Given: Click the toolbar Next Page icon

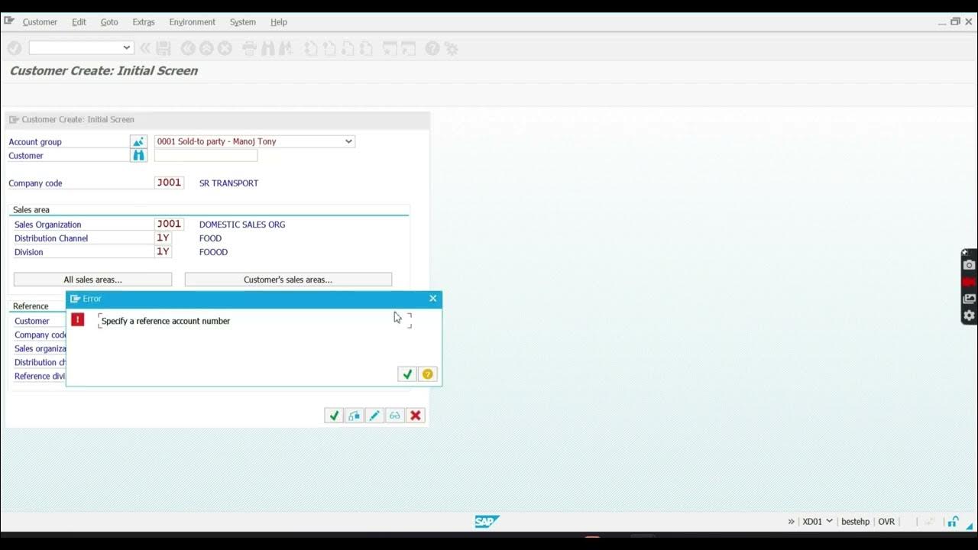Looking at the screenshot, I should (347, 48).
